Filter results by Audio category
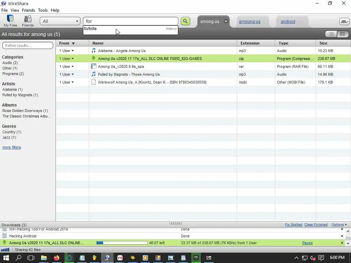The width and height of the screenshot is (351, 263). click(x=10, y=63)
